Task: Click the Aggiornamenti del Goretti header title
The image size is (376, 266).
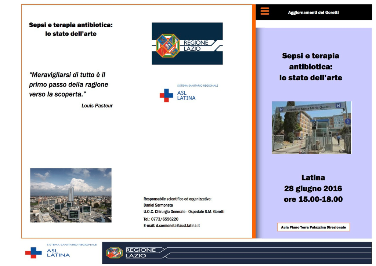Action: click(313, 12)
